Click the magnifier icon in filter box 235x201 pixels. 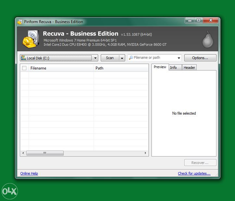pos(131,58)
